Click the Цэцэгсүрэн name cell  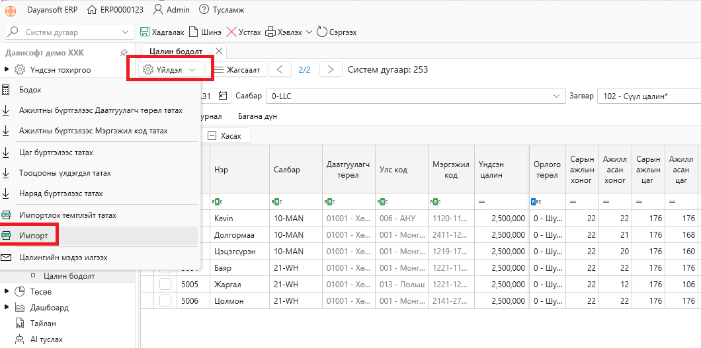coord(239,252)
